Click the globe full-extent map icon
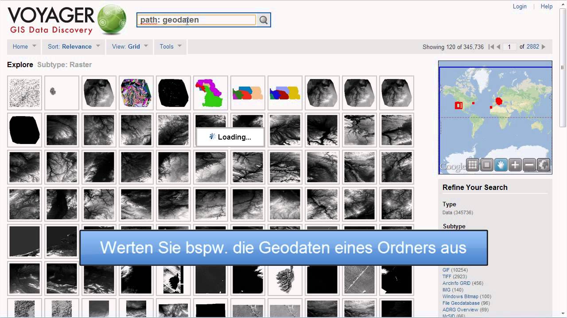The image size is (567, 318). coord(544,165)
